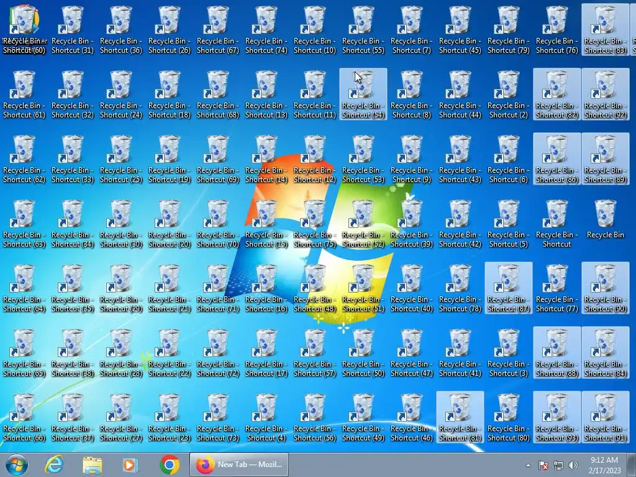Click Recycle Bin - Shortcut (54) icon

click(x=363, y=94)
